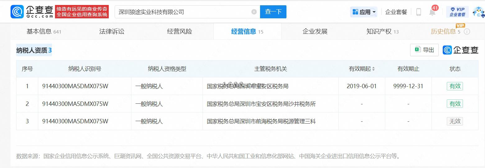Click the 序号 column header
The image size is (485, 168).
tap(27, 69)
